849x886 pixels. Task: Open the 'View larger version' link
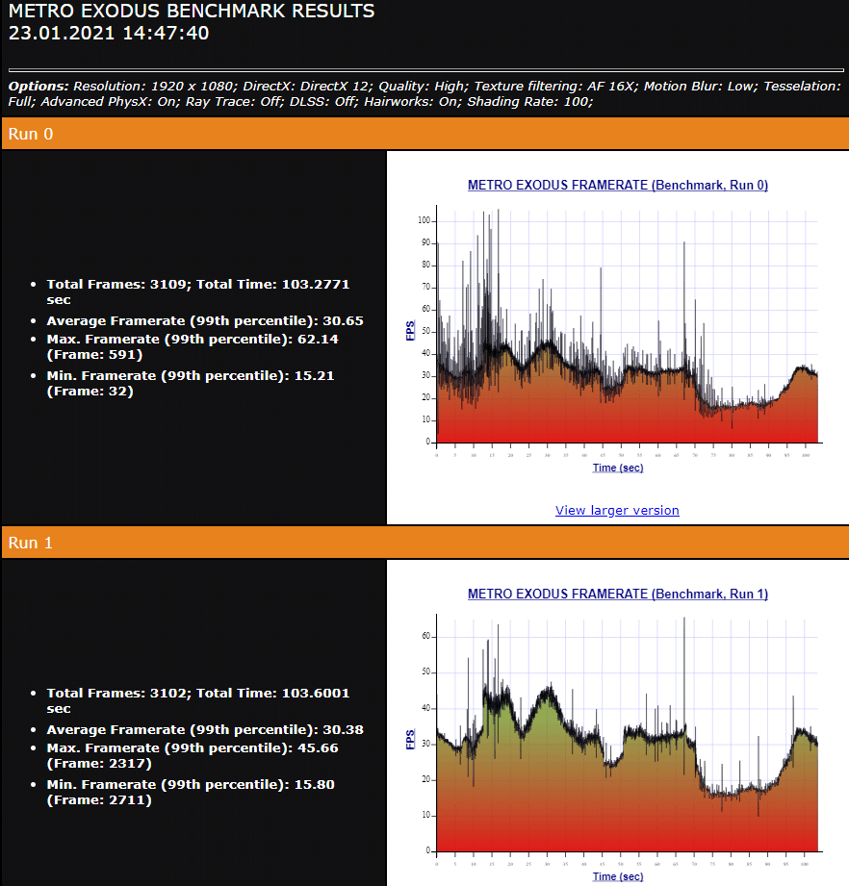tap(617, 510)
